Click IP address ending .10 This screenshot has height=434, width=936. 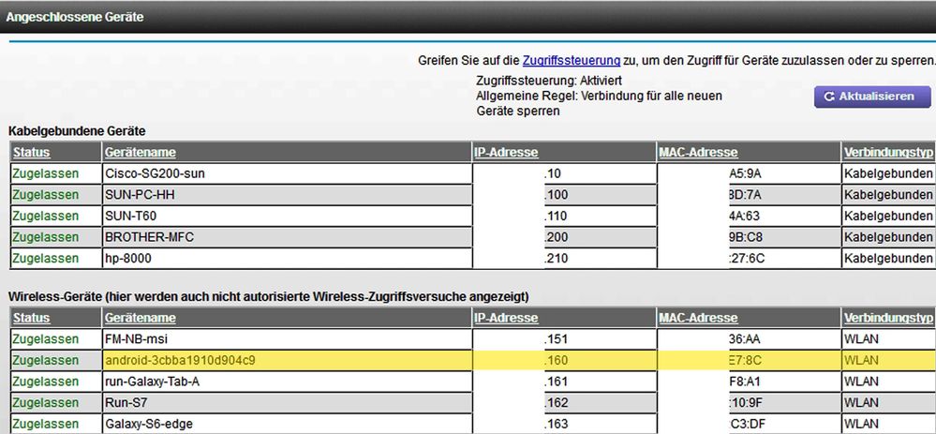point(553,173)
